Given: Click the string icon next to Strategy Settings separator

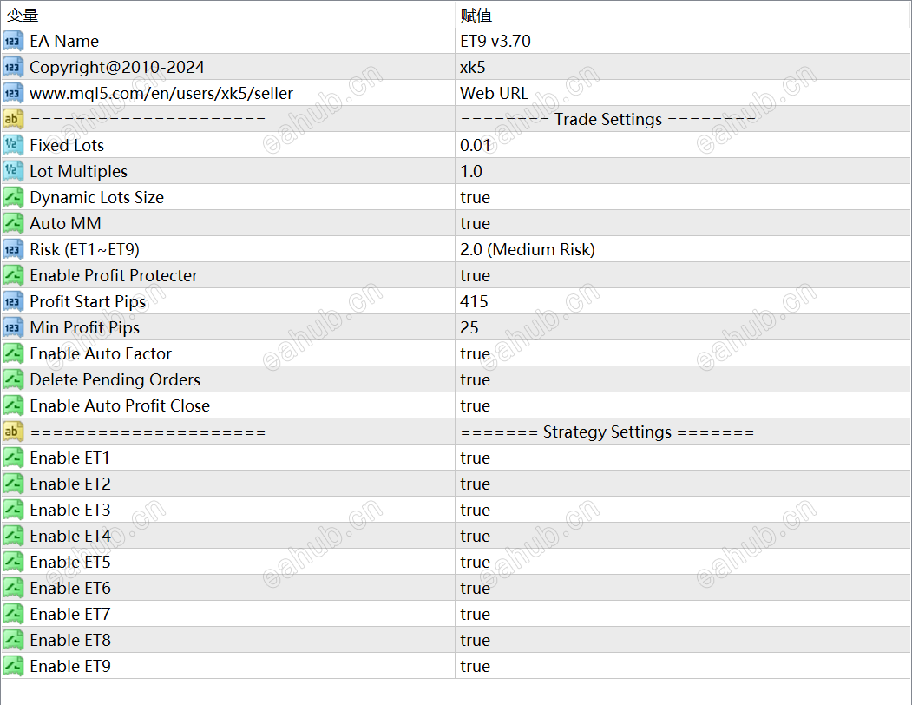Looking at the screenshot, I should pyautogui.click(x=13, y=432).
